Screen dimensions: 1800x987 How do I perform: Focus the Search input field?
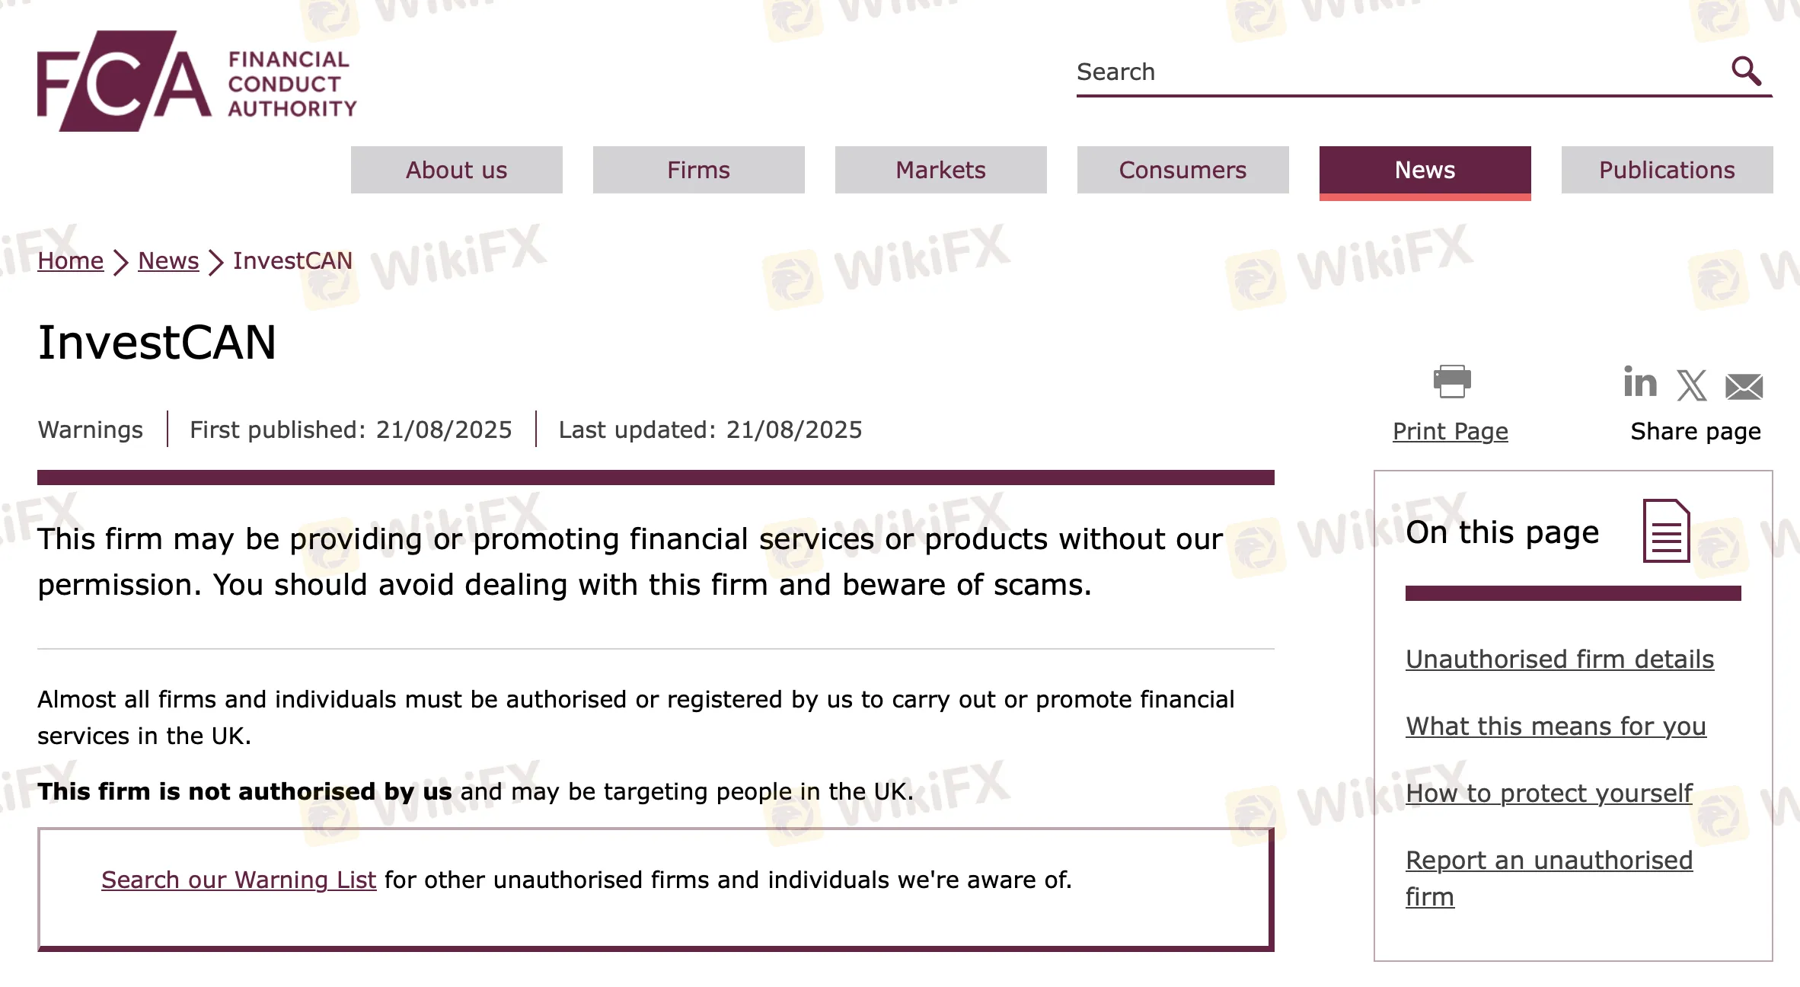(x=1401, y=72)
